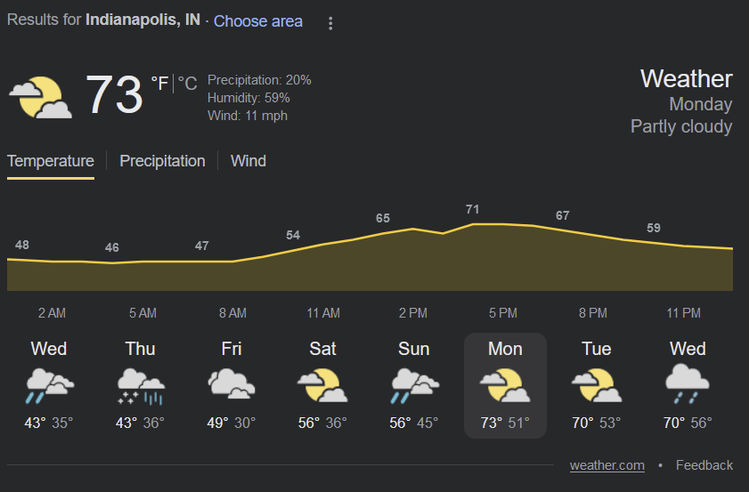Switch units to °C
The image size is (749, 492).
click(x=187, y=84)
